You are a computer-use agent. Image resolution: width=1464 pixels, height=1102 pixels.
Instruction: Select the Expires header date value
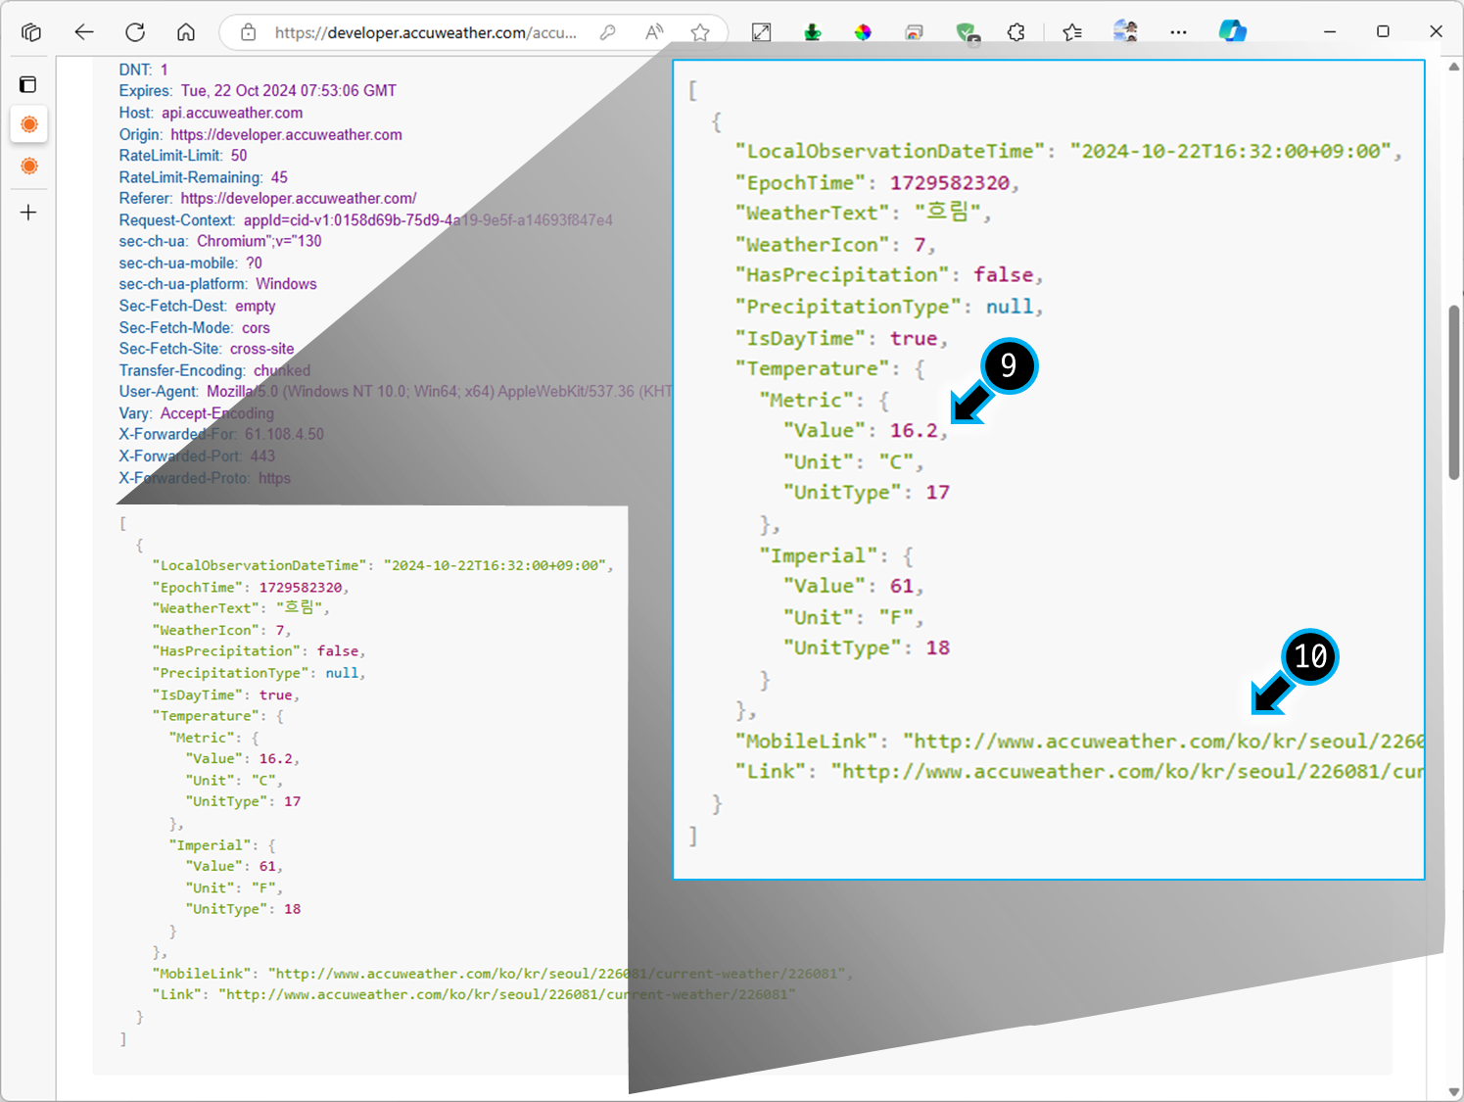point(289,91)
